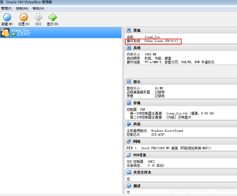
Task: Click the 网卡 1 Intel PRO/1000 entry
Action: point(169,148)
